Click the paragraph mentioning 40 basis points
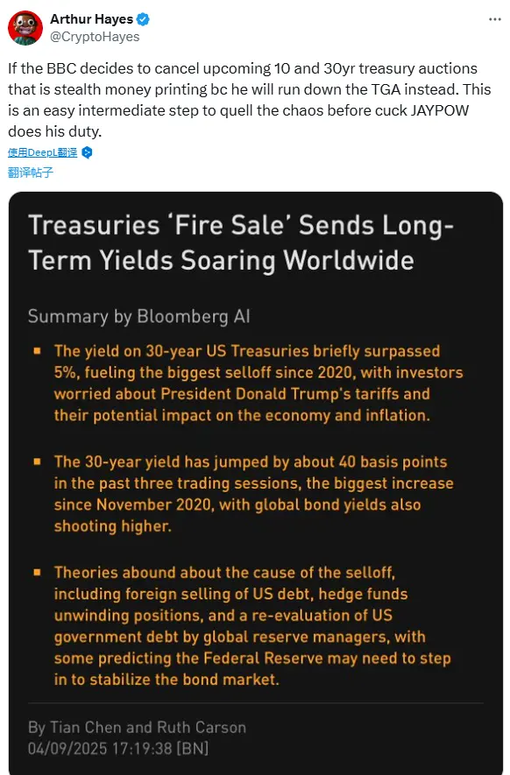 pyautogui.click(x=253, y=494)
